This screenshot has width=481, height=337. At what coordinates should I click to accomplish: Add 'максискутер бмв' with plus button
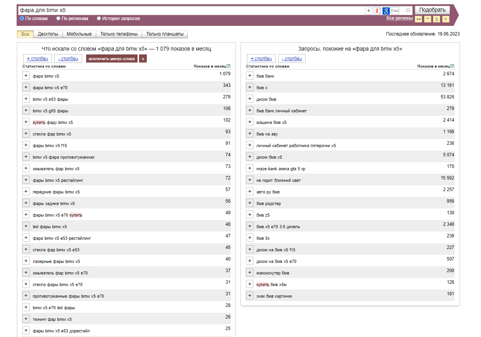[250, 273]
